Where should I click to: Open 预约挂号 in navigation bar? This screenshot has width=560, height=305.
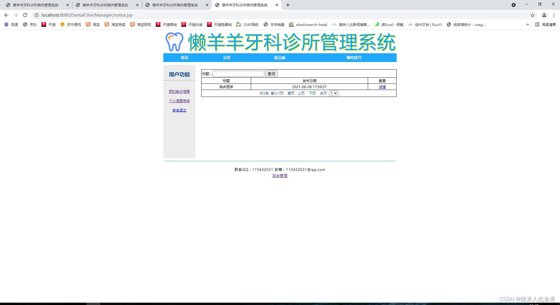click(354, 58)
